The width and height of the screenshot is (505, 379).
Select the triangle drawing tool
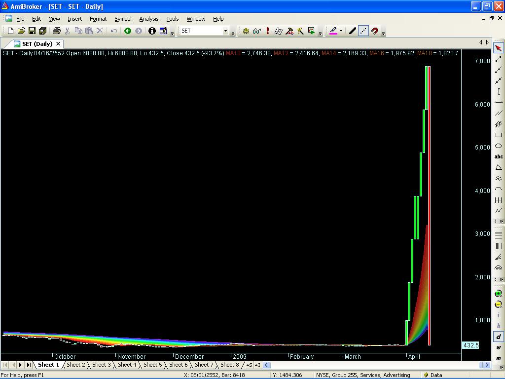pos(498,167)
